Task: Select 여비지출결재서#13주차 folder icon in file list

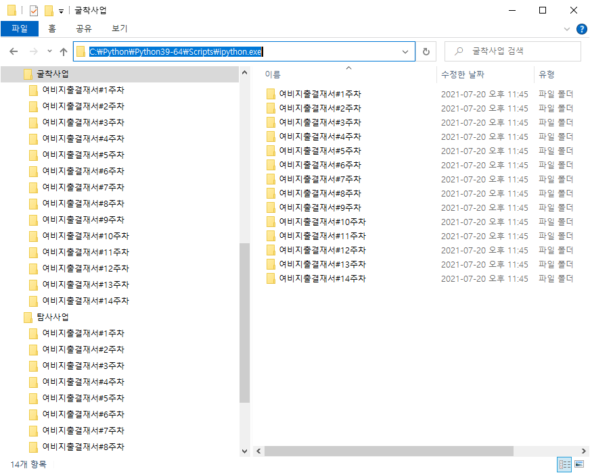Action: pyautogui.click(x=271, y=264)
